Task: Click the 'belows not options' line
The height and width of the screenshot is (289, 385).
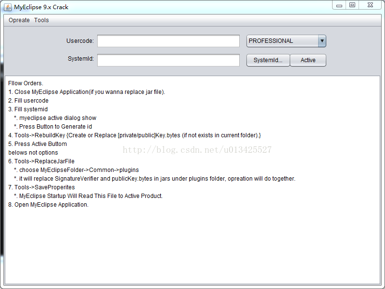Action: (33, 153)
